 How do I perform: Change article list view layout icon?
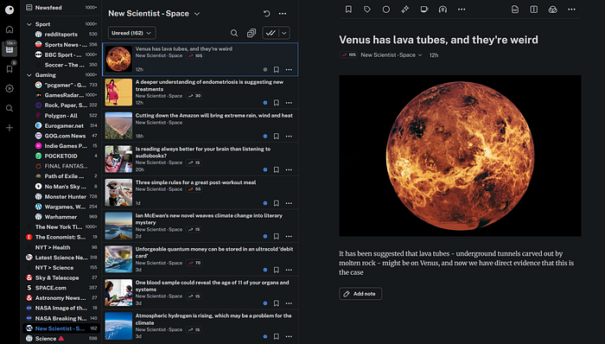tap(252, 33)
